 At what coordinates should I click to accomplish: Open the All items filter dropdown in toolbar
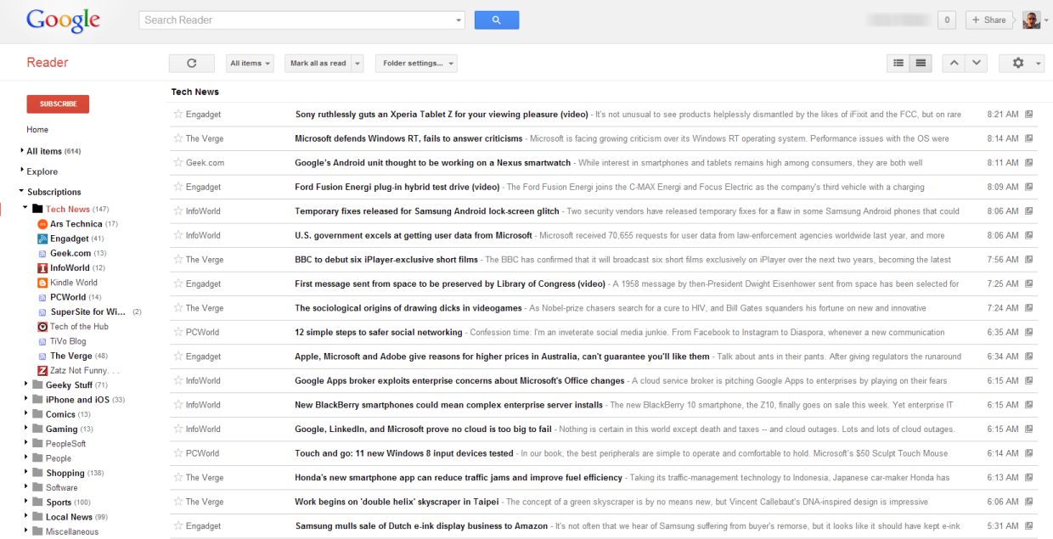click(x=251, y=63)
